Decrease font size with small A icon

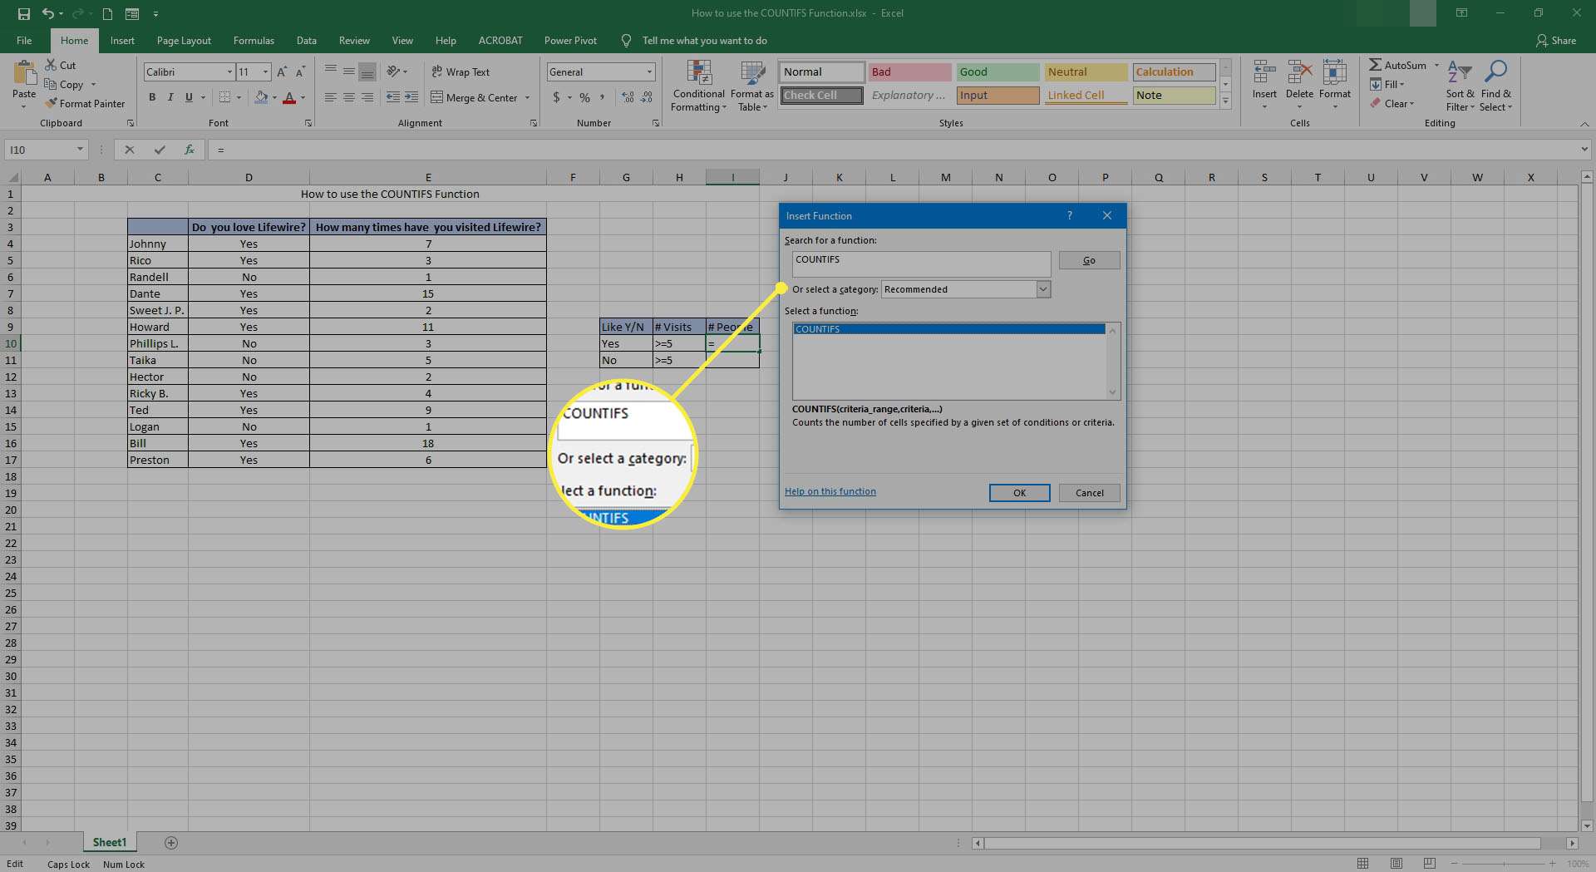300,72
